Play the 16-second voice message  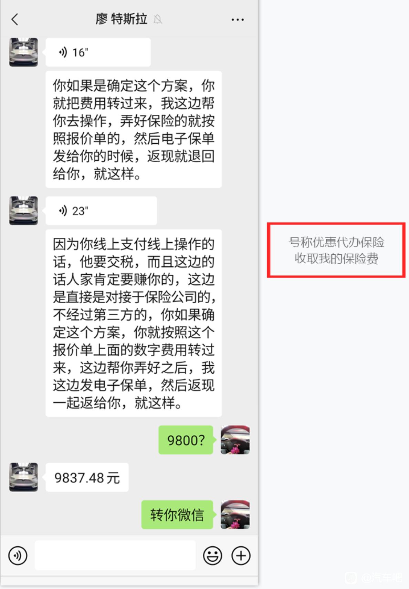[x=98, y=52]
